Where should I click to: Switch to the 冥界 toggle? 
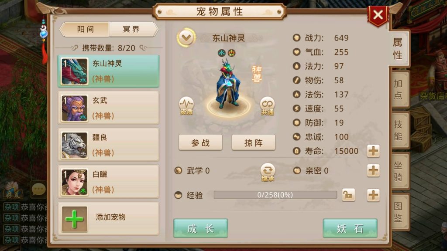coord(132,29)
